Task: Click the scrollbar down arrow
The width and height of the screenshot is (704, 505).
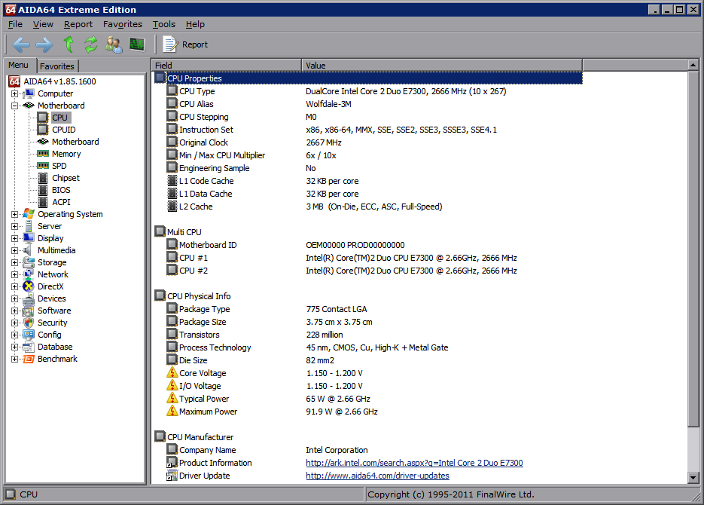Action: (693, 478)
